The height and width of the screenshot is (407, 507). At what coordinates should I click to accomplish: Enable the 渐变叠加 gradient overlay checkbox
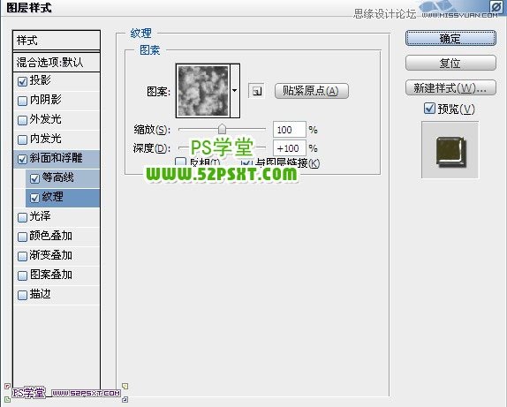[x=22, y=256]
